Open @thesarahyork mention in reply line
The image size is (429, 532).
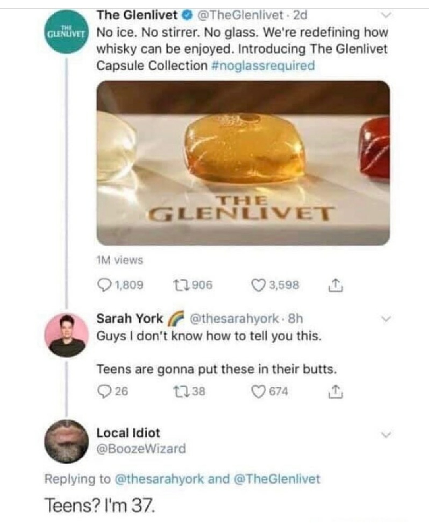[x=159, y=479]
